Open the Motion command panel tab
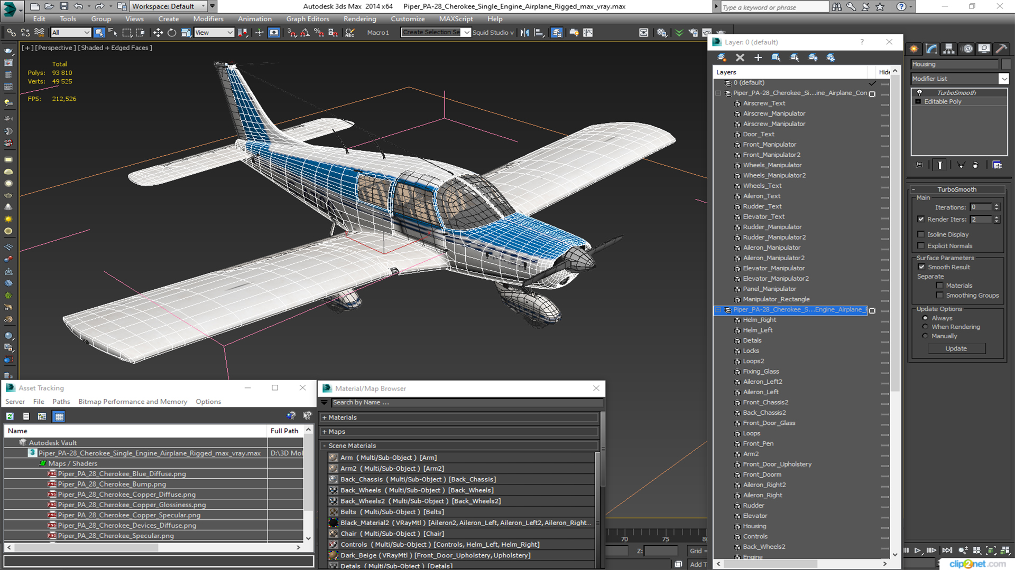 (x=967, y=49)
